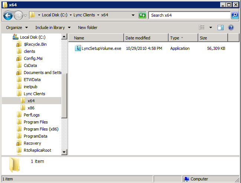This screenshot has height=183, width=241.
Task: Select x64 folder in navigation tree
Action: tap(31, 101)
